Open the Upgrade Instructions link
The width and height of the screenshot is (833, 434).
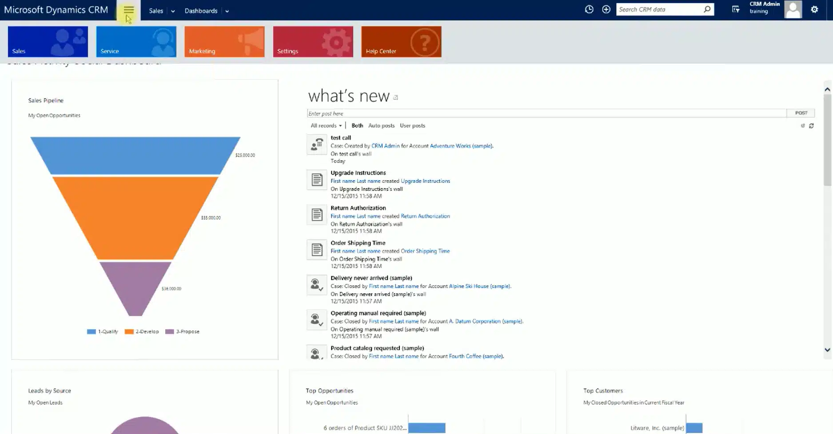(x=425, y=181)
